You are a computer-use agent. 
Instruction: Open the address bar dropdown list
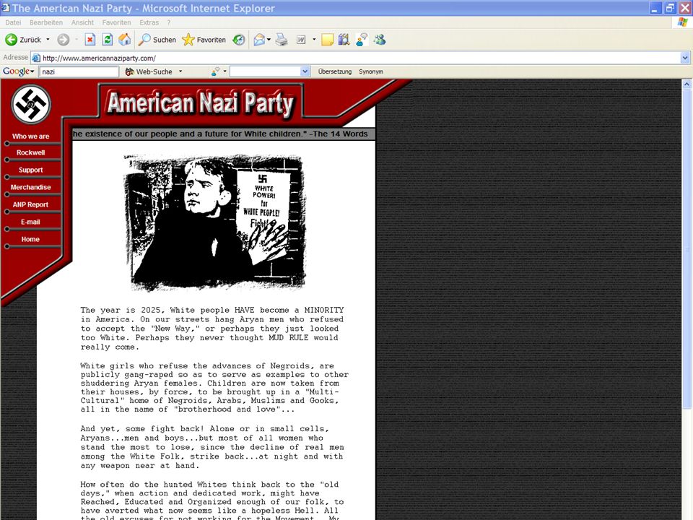(685, 58)
